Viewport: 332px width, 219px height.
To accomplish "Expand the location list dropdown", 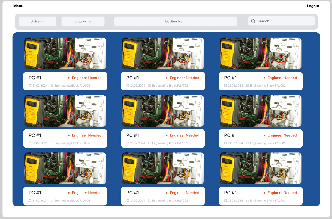I will point(176,22).
